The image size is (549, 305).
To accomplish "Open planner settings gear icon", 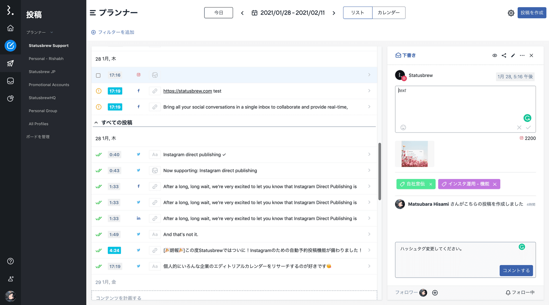I will [x=511, y=13].
